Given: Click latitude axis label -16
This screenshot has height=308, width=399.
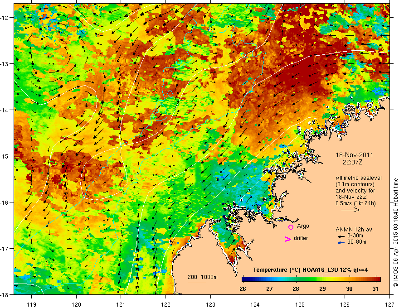Looking at the screenshot, I should point(5,202).
